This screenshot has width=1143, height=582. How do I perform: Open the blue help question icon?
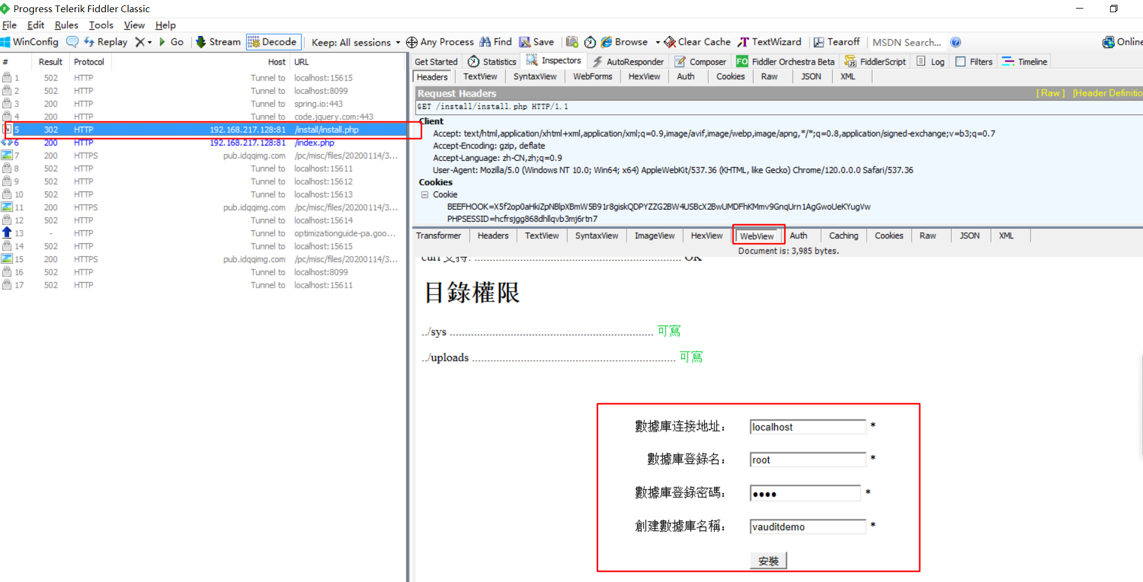[955, 42]
